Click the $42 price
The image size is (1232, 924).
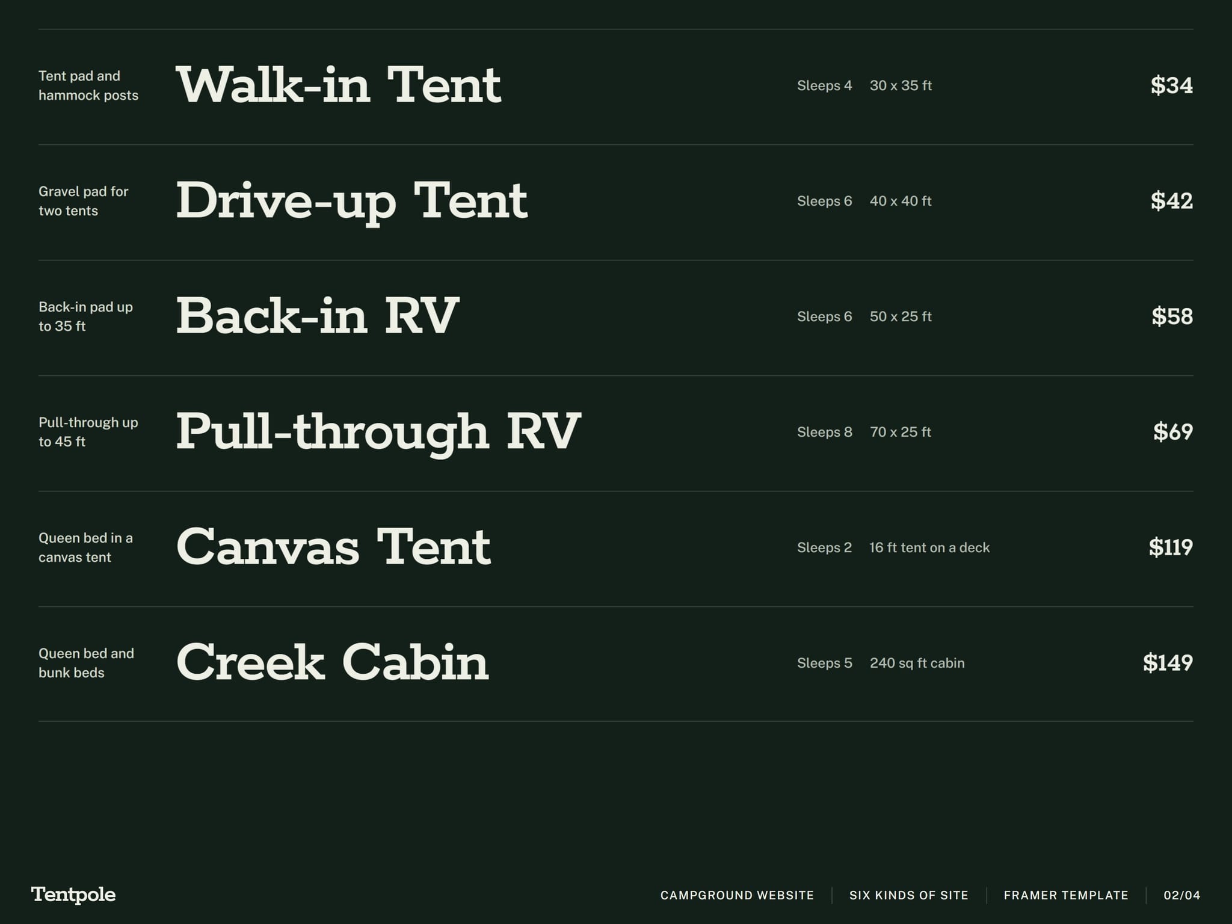point(1171,201)
